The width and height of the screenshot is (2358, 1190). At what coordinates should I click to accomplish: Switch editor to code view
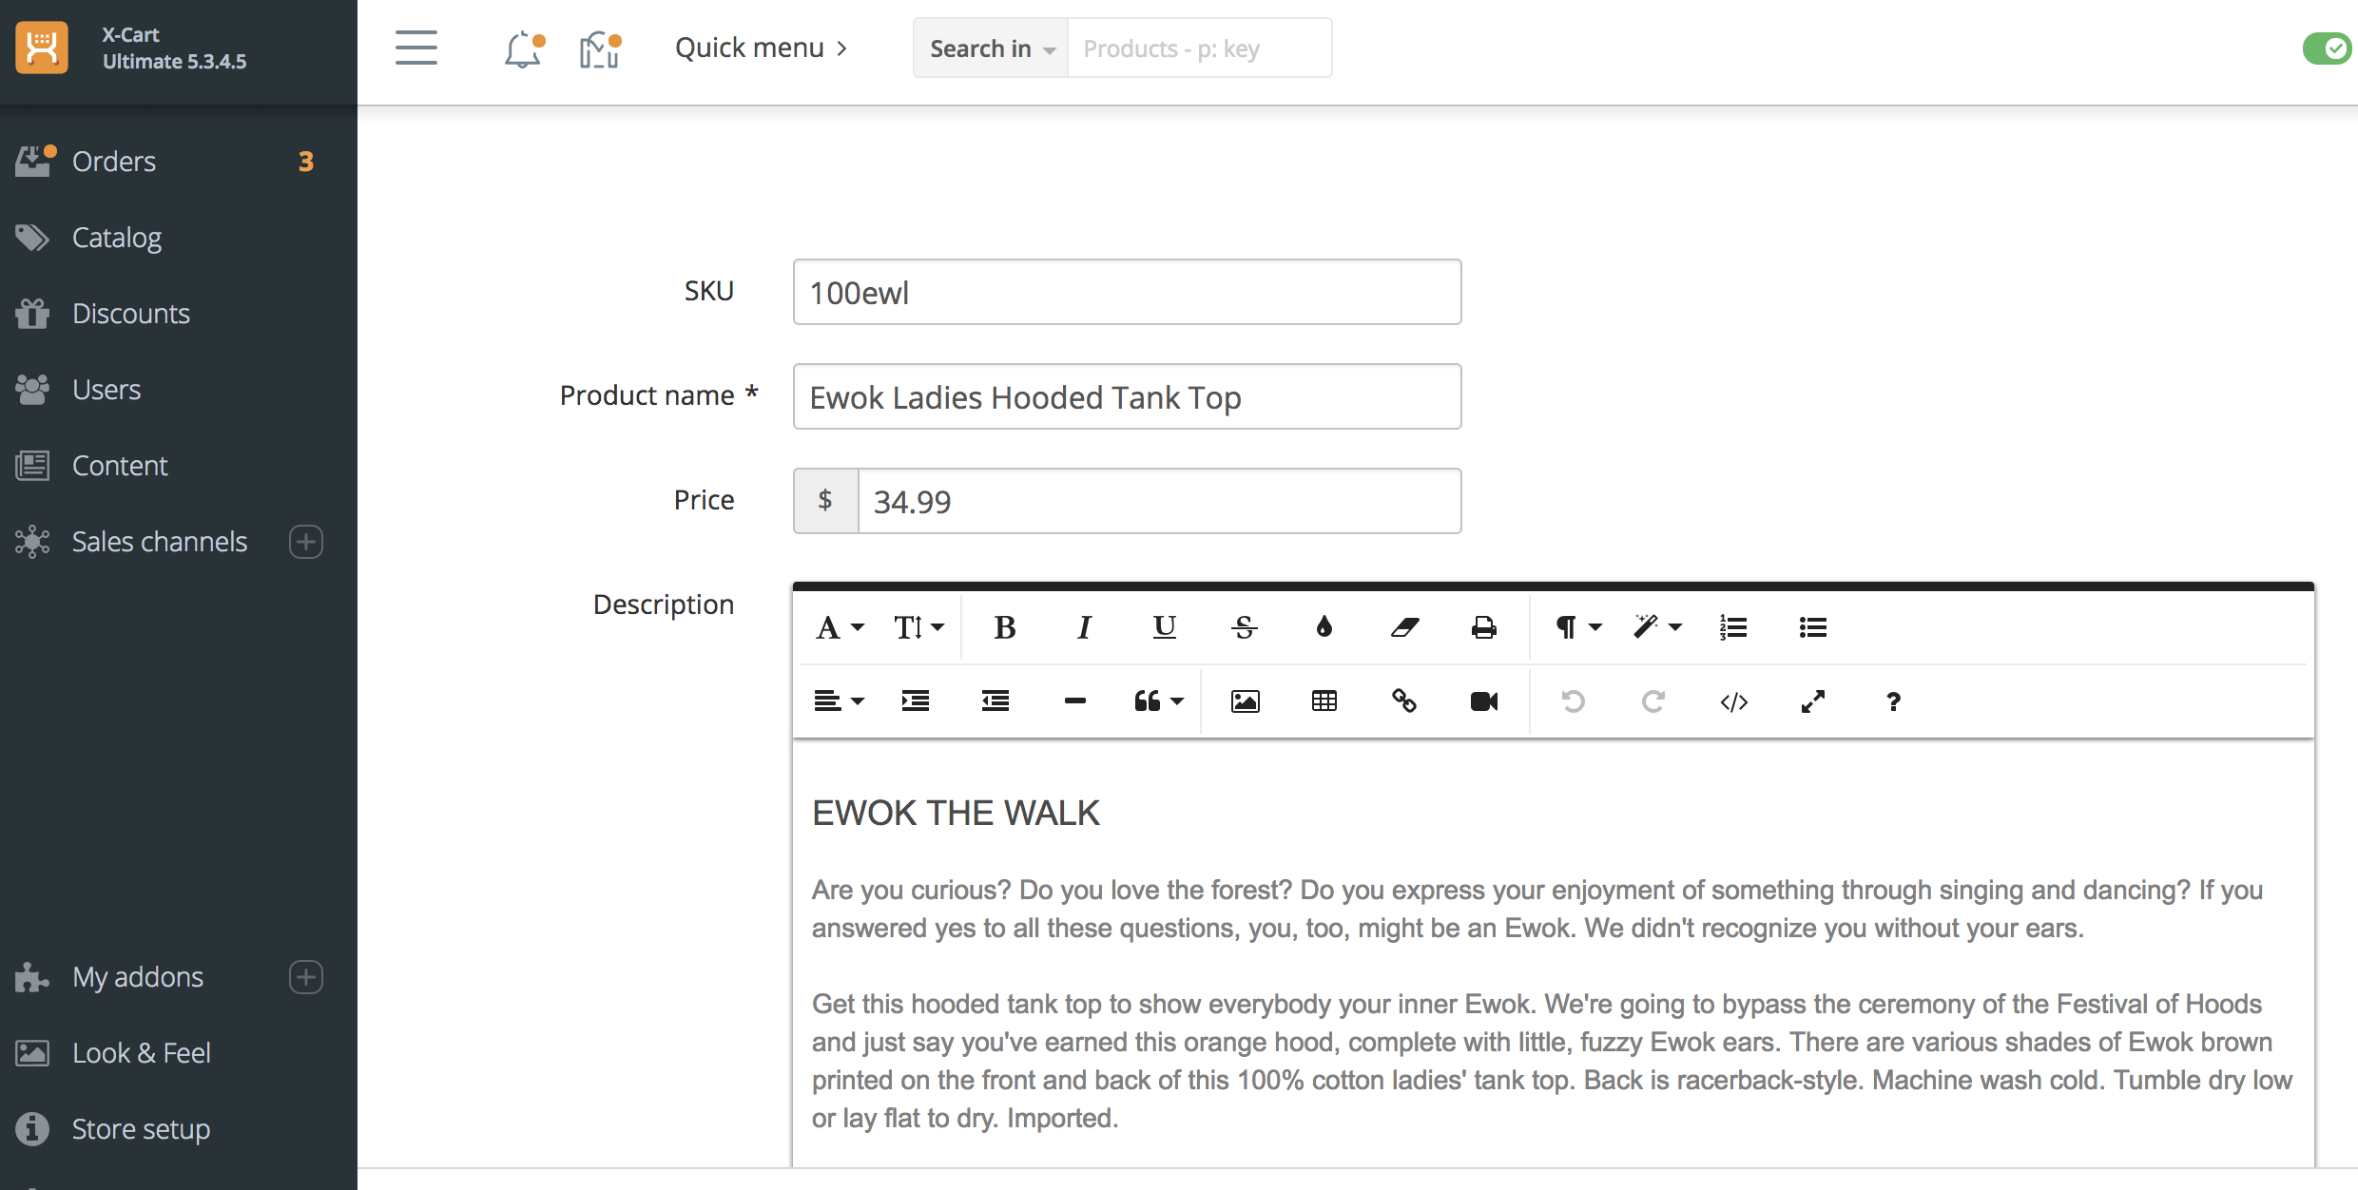1733,701
